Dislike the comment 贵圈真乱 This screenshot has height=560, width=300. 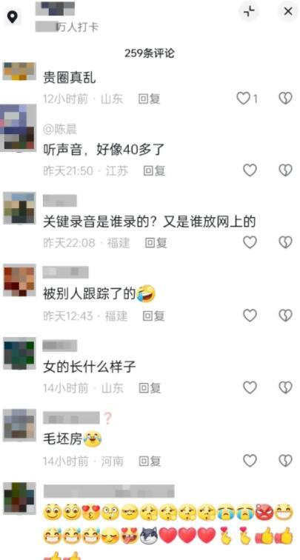tap(285, 99)
